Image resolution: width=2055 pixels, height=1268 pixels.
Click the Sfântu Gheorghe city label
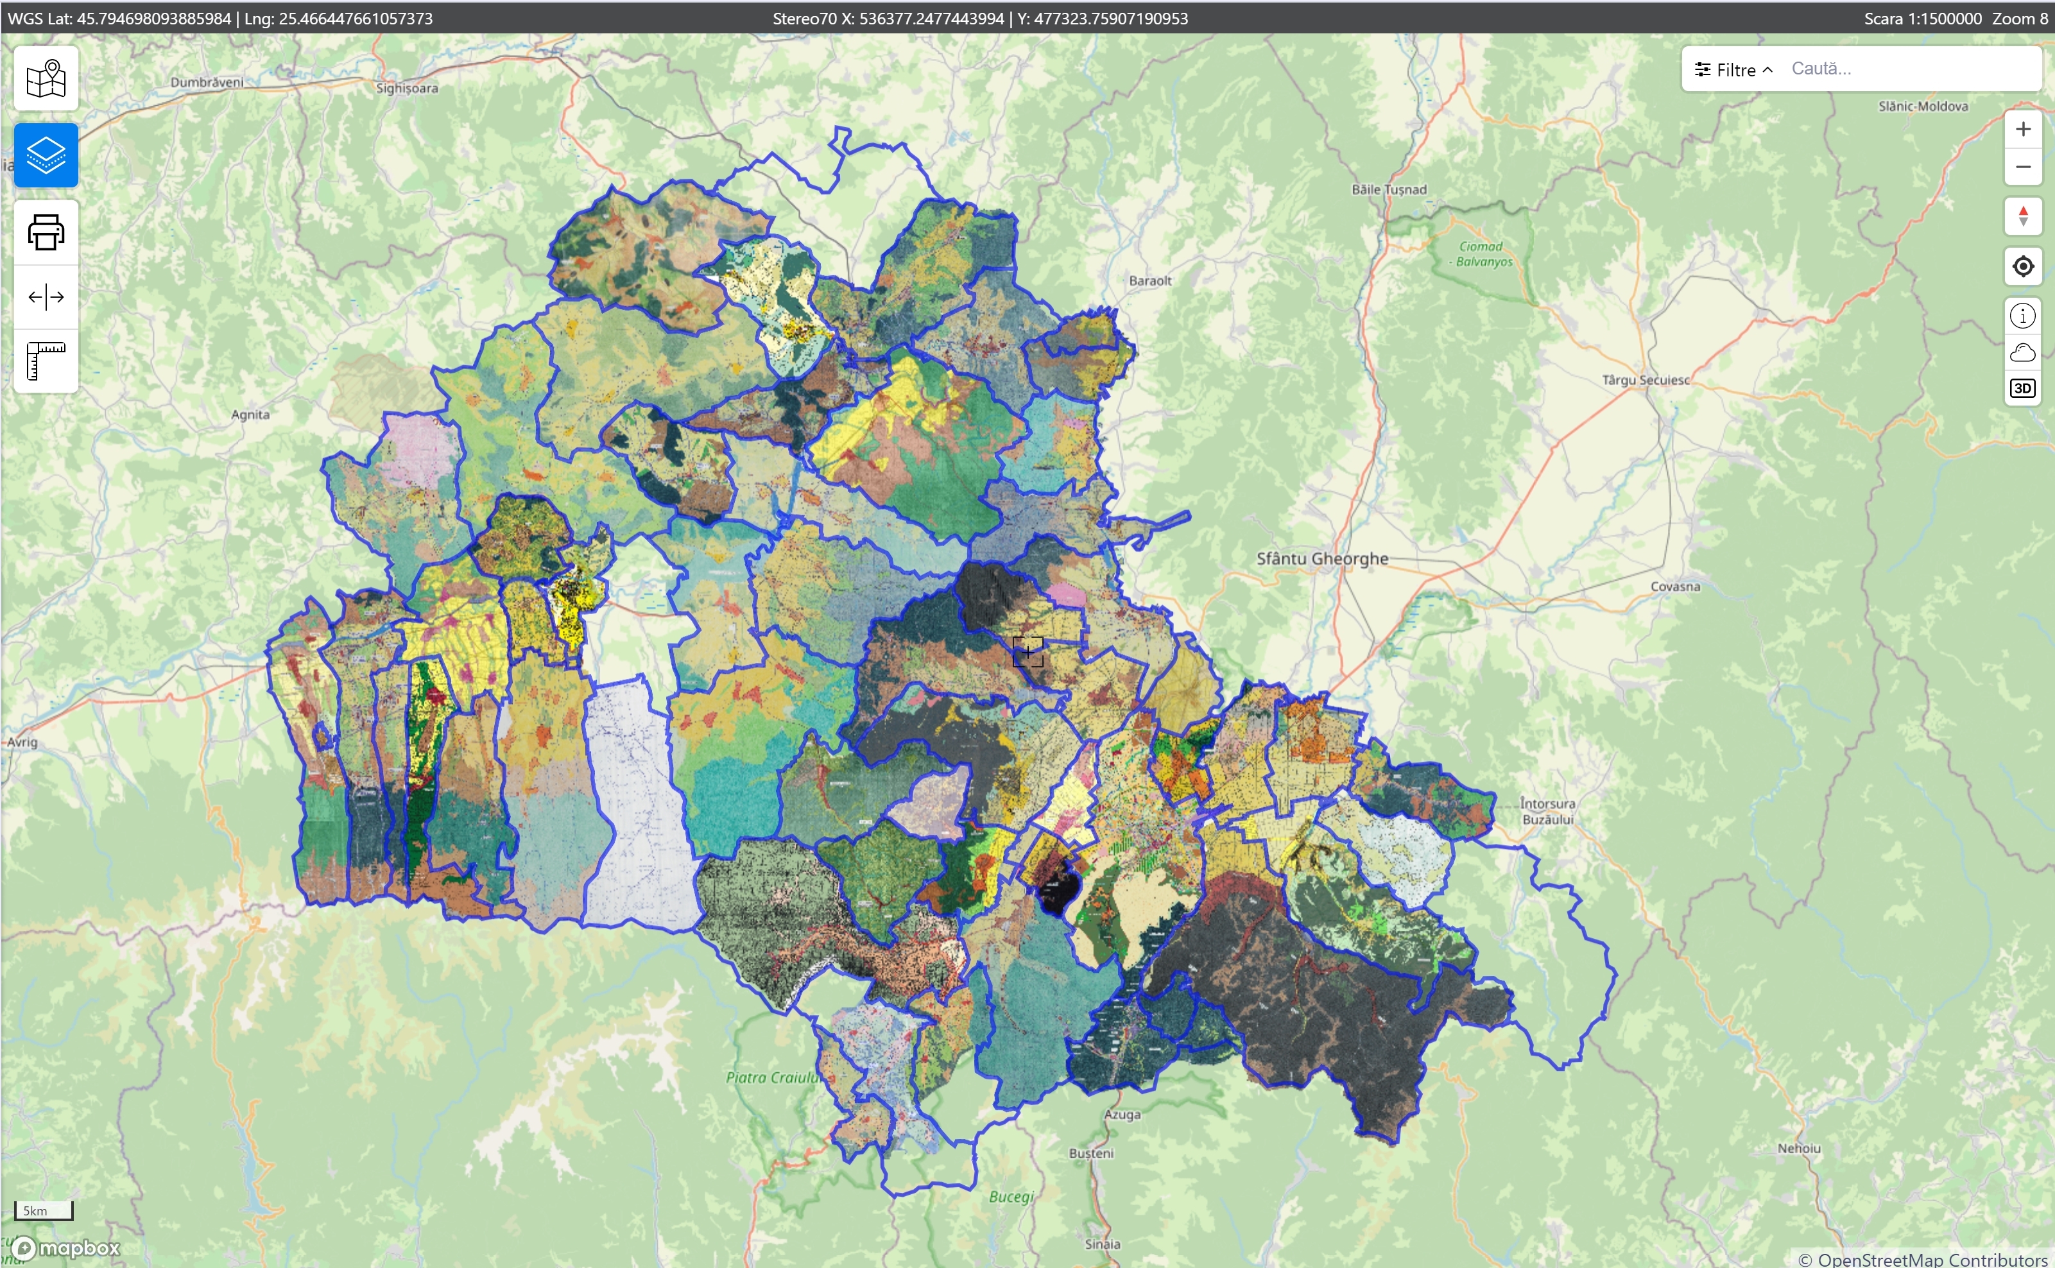[1322, 558]
